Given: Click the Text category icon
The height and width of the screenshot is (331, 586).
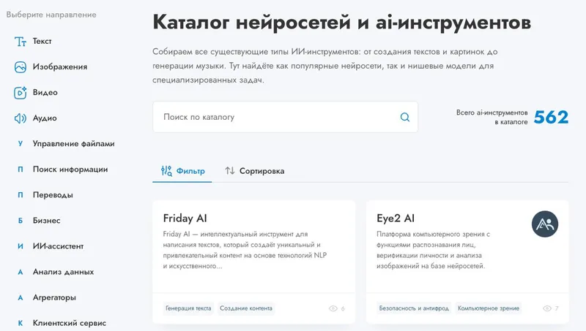Looking at the screenshot, I should click(21, 42).
